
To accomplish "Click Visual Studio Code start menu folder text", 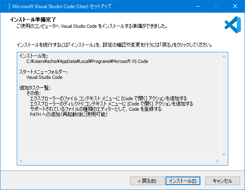I will coord(44,77).
